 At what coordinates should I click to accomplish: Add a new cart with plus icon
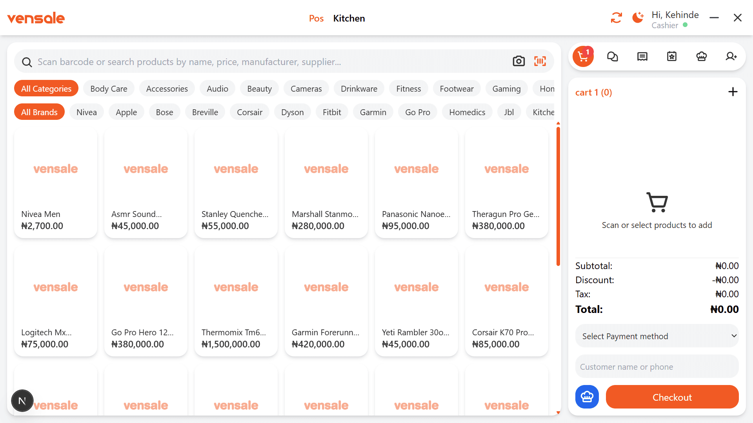tap(733, 92)
